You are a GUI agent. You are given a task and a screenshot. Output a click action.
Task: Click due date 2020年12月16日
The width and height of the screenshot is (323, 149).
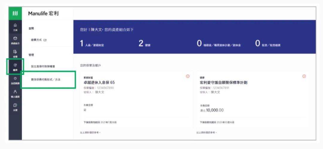pyautogui.click(x=226, y=122)
